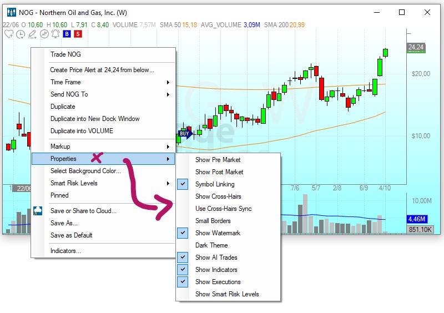Enable Dark Theme in Properties submenu

coord(211,245)
